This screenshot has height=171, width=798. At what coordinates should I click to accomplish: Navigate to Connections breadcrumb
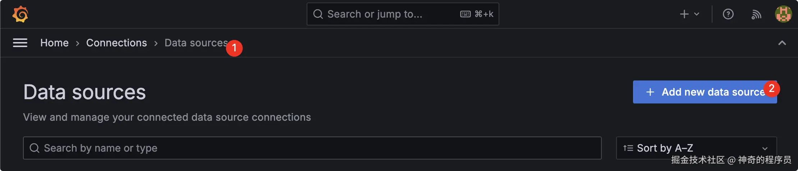coord(116,43)
